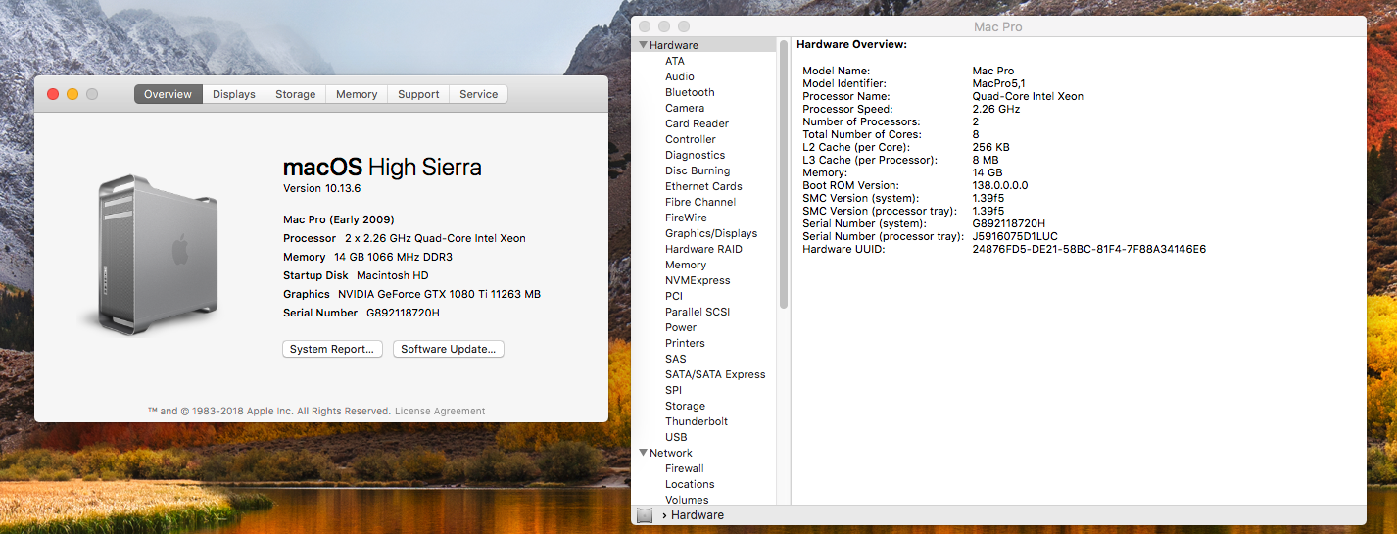
Task: Click Startup Disk Macintosh HD text
Action: tap(356, 275)
